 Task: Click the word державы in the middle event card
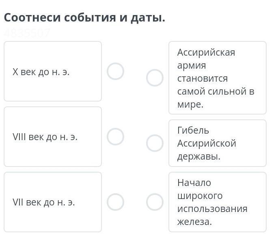coord(198,156)
